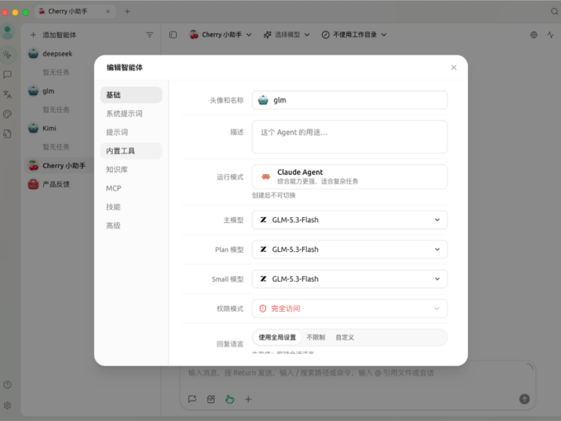Open the translate icon in rail
Viewport: 561px width, 421px height.
coord(7,94)
